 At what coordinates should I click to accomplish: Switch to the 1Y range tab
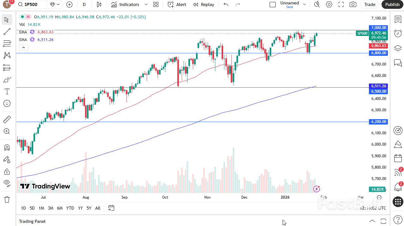pos(80,208)
